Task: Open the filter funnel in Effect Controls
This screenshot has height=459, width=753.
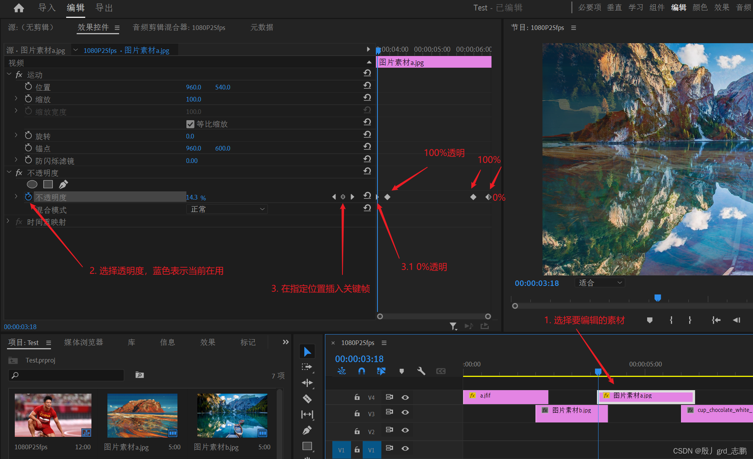Action: click(x=453, y=326)
